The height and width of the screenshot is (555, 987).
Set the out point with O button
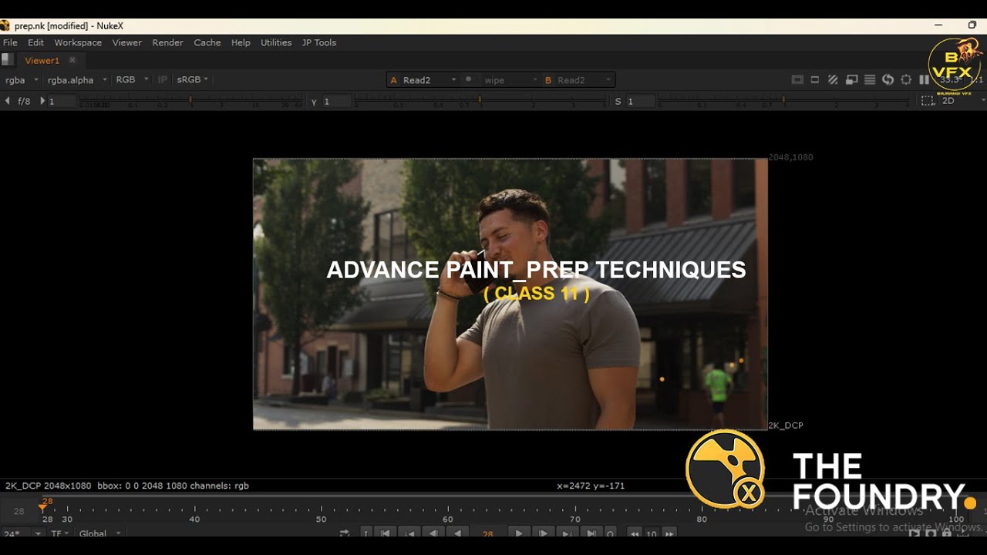(x=610, y=533)
